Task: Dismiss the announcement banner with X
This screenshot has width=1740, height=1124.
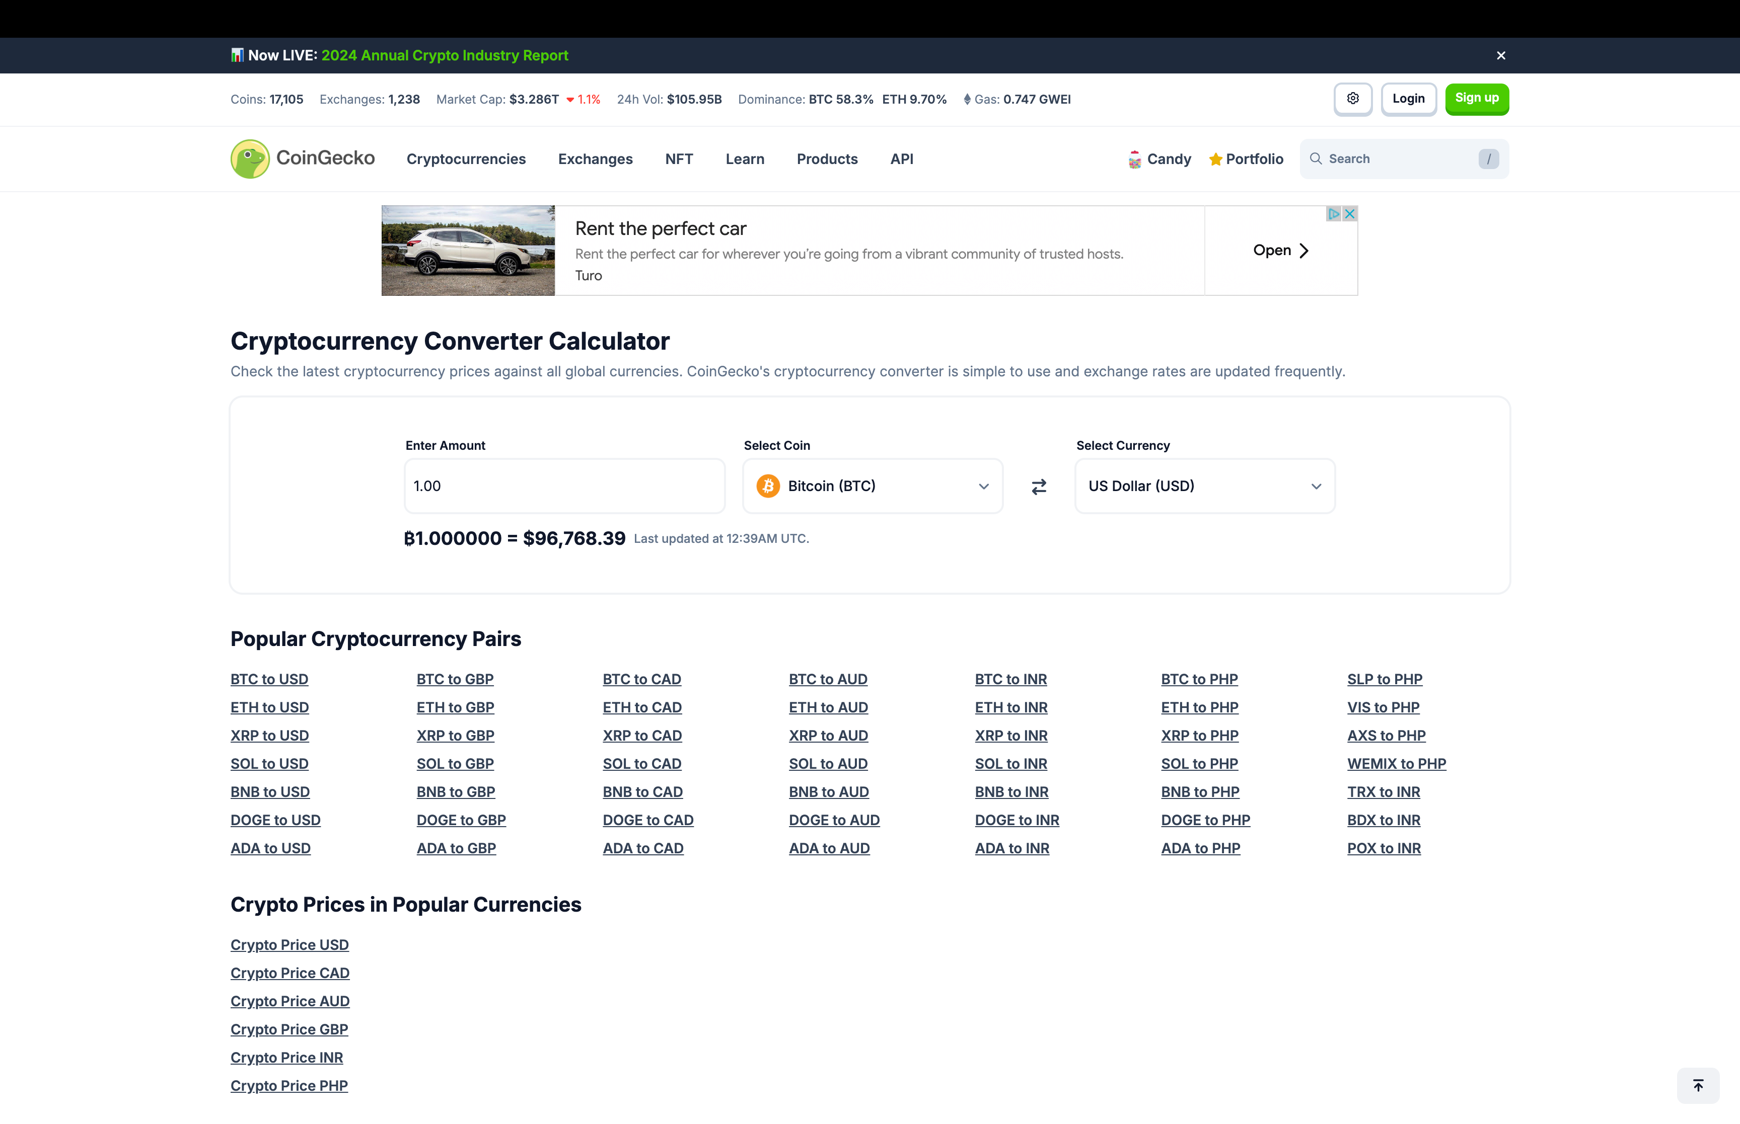Action: (x=1501, y=55)
